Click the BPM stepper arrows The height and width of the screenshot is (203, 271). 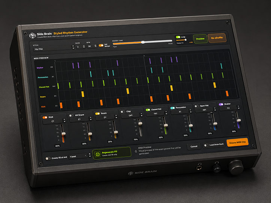(x=95, y=46)
